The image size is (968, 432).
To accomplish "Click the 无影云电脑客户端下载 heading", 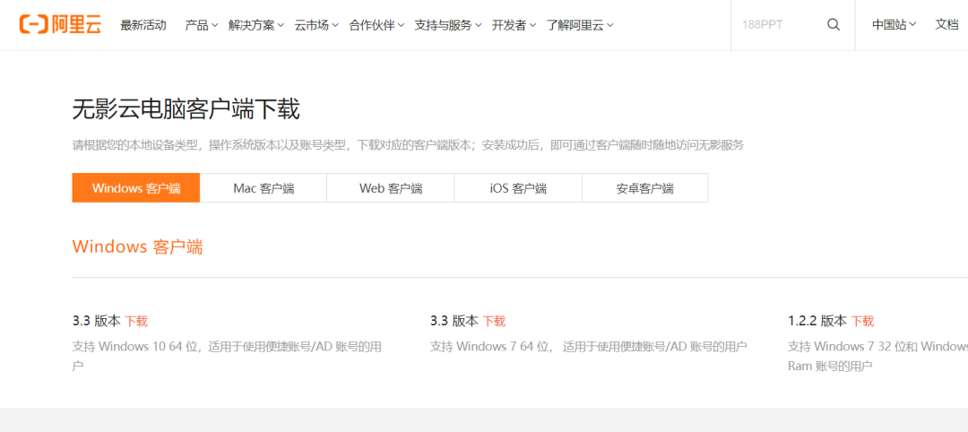I will coord(186,110).
